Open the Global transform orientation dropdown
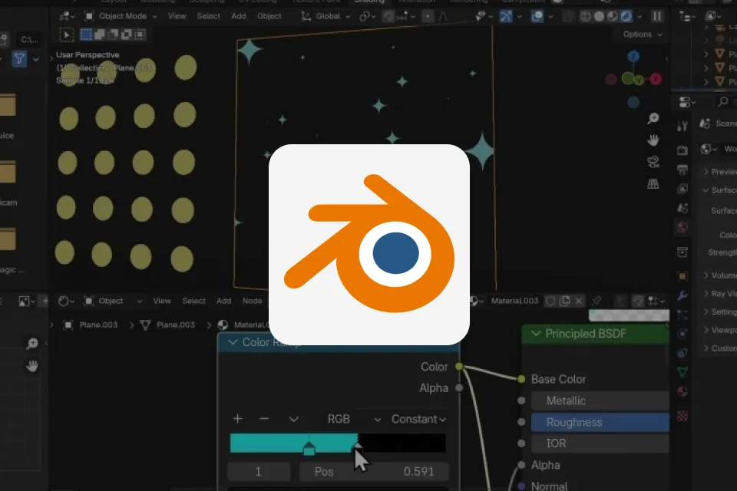737x491 pixels. coord(326,16)
